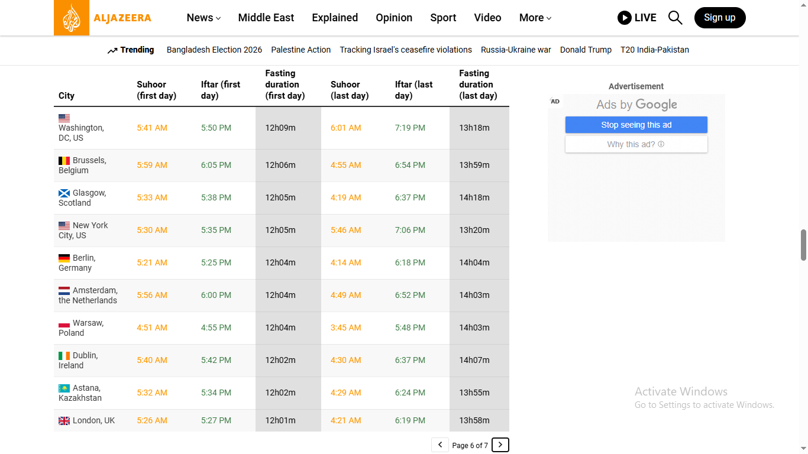Open T20 India-Pakistan trending link
The height and width of the screenshot is (454, 808).
(x=654, y=50)
